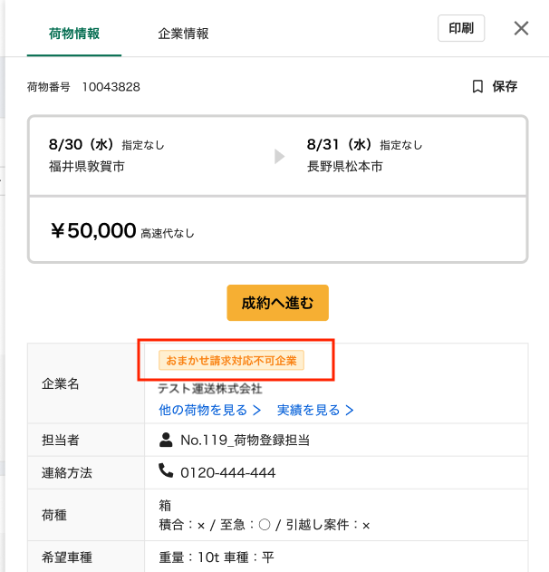Viewport: 549px width, 572px height.
Task: Open 他の荷物を見る link
Action: 209,410
